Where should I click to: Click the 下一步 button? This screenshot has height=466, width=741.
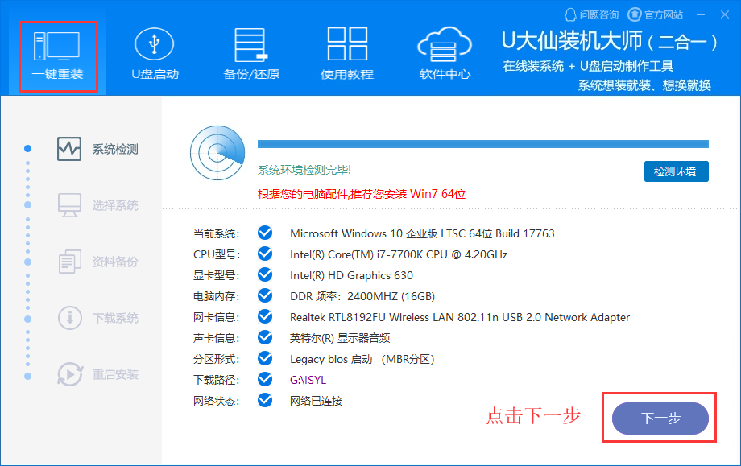(x=660, y=419)
